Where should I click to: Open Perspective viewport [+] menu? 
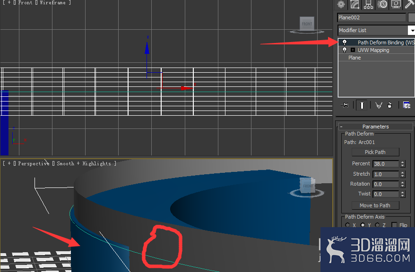[9, 163]
